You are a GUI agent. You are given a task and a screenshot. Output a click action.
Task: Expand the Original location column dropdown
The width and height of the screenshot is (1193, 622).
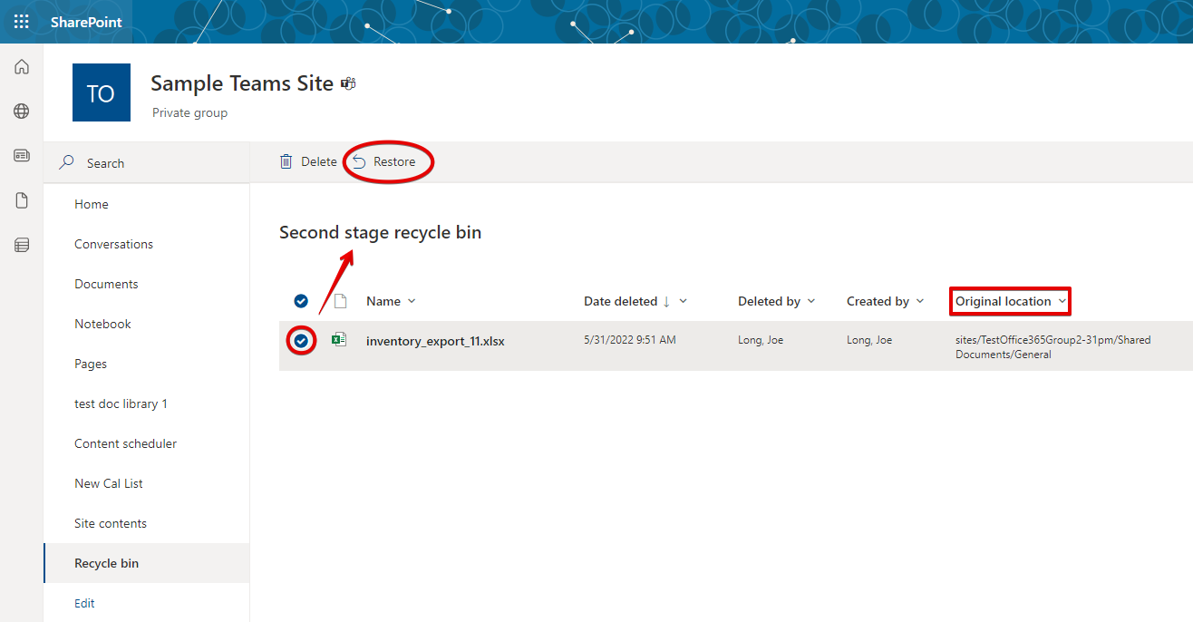[1010, 301]
